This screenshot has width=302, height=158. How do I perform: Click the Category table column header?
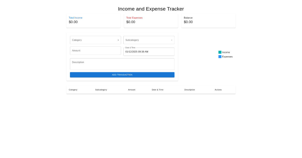point(73,90)
